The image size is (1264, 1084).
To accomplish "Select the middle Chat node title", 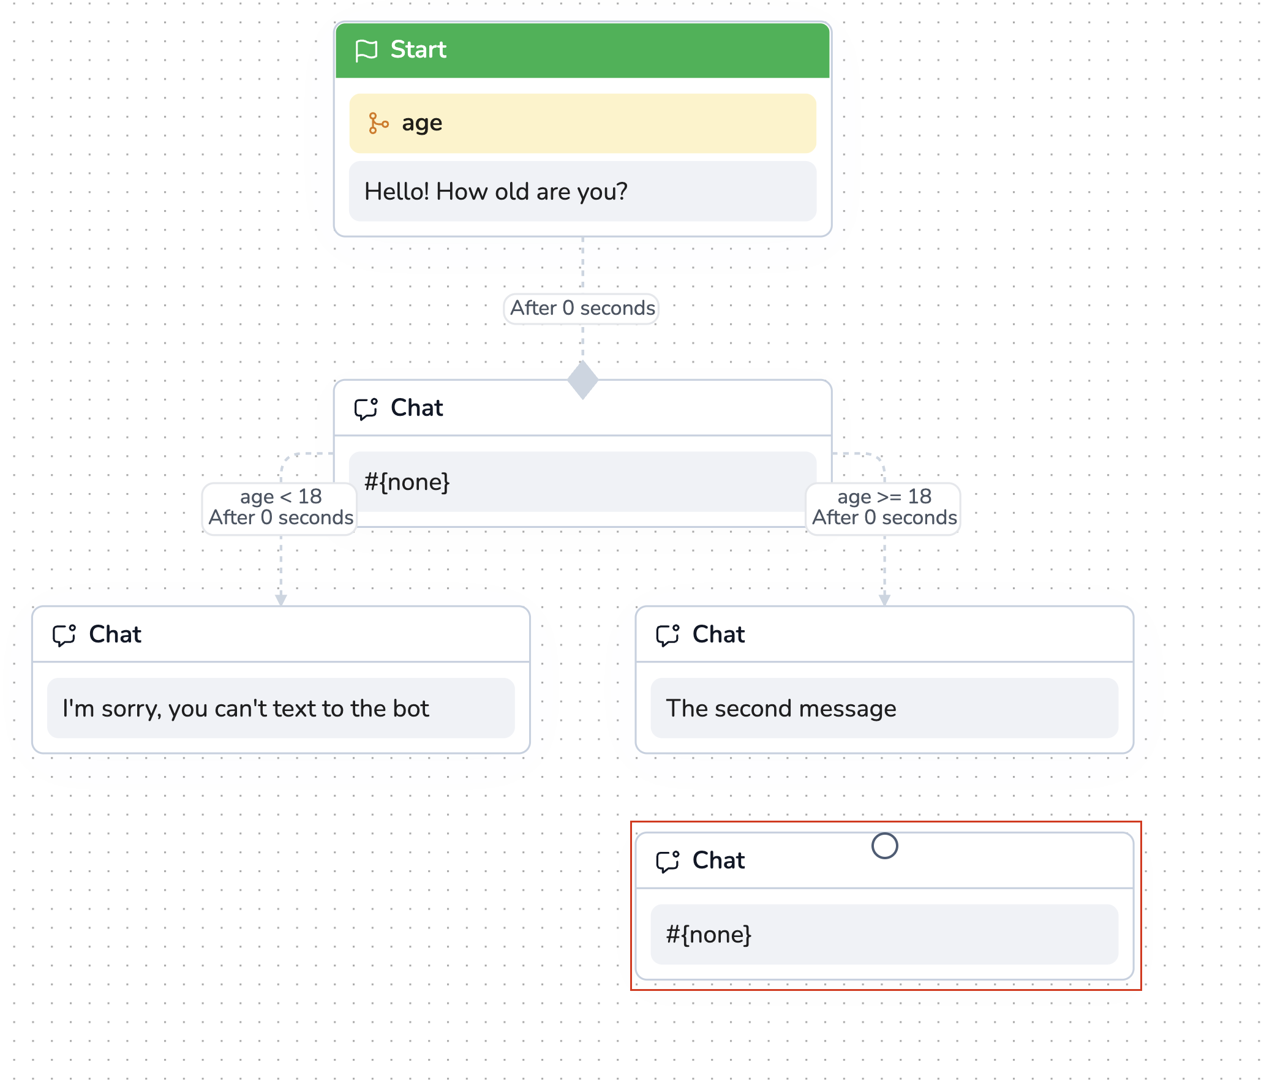I will click(x=417, y=408).
